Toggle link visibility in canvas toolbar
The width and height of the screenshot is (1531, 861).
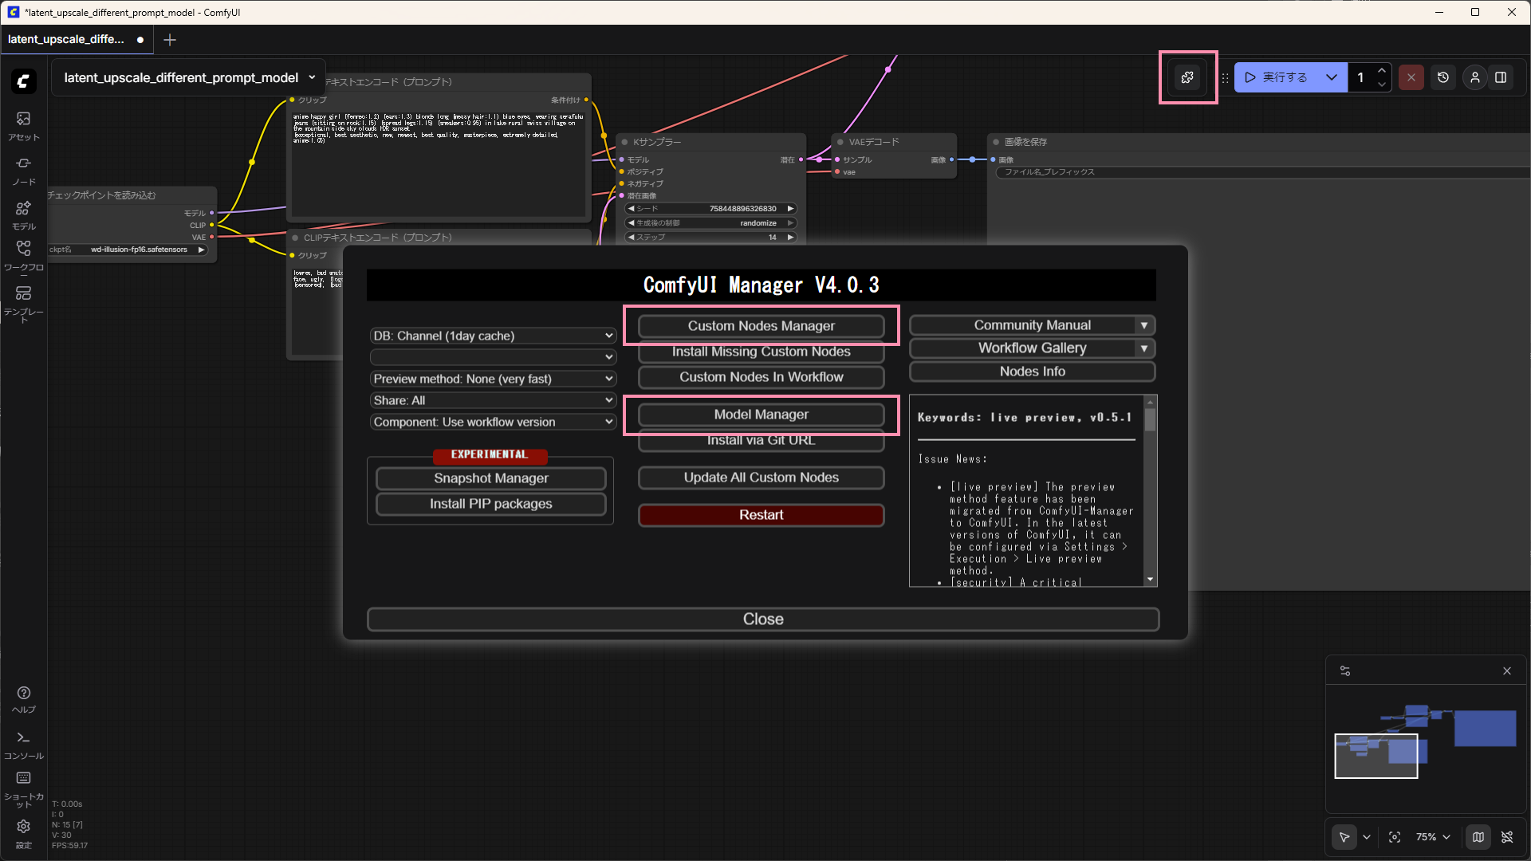1507,837
